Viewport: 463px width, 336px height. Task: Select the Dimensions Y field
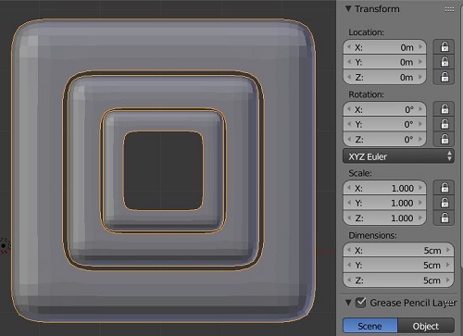pos(398,265)
